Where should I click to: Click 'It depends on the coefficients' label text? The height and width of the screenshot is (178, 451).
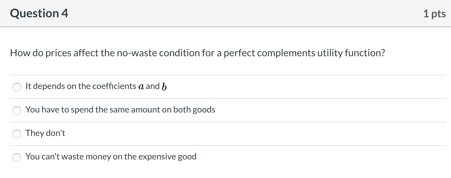[81, 86]
